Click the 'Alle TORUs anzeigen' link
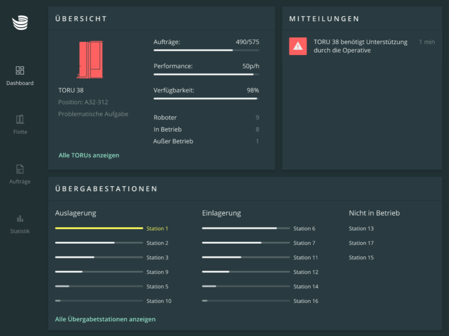This screenshot has width=449, height=336. (89, 155)
